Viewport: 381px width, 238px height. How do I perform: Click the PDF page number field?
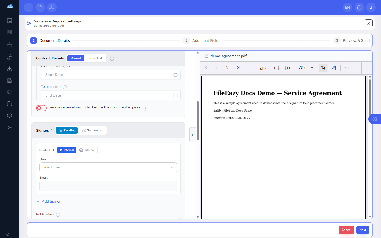click(x=251, y=68)
